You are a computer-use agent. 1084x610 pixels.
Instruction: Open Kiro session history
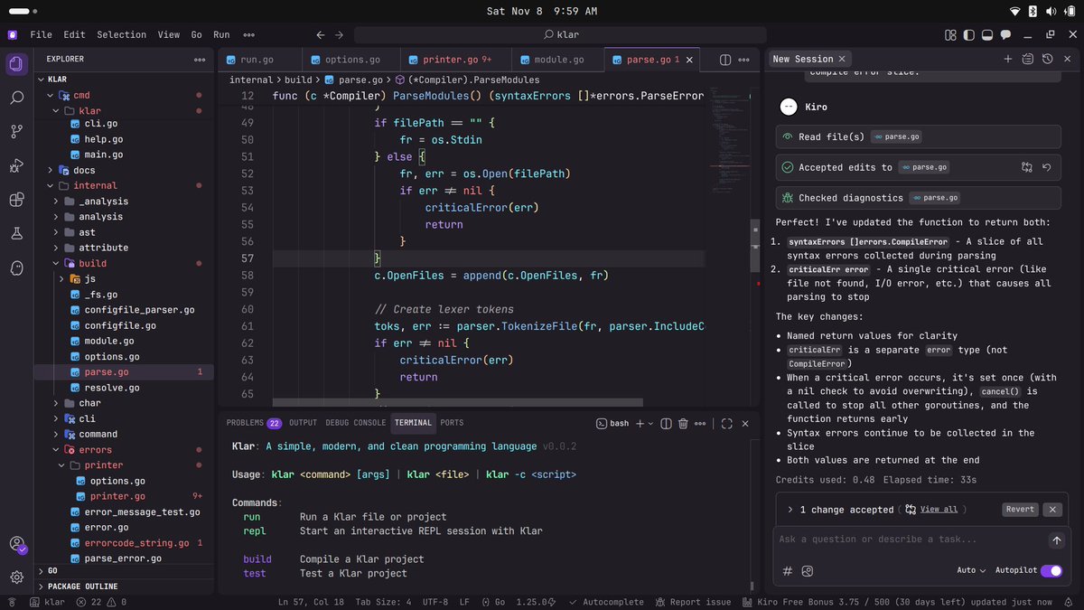click(x=1047, y=59)
